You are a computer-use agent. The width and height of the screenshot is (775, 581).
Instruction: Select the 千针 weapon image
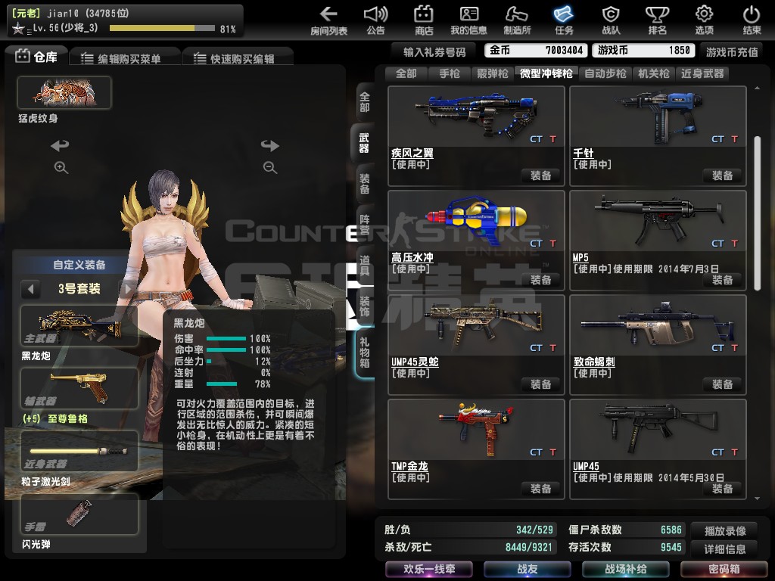click(658, 117)
